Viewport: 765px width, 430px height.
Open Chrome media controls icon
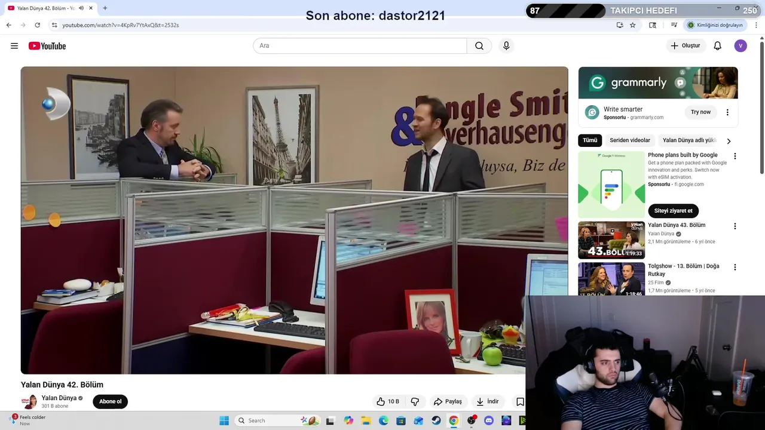coord(674,25)
